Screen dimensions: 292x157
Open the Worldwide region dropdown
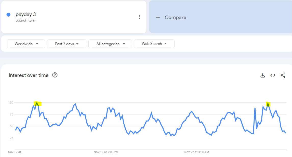coord(26,44)
